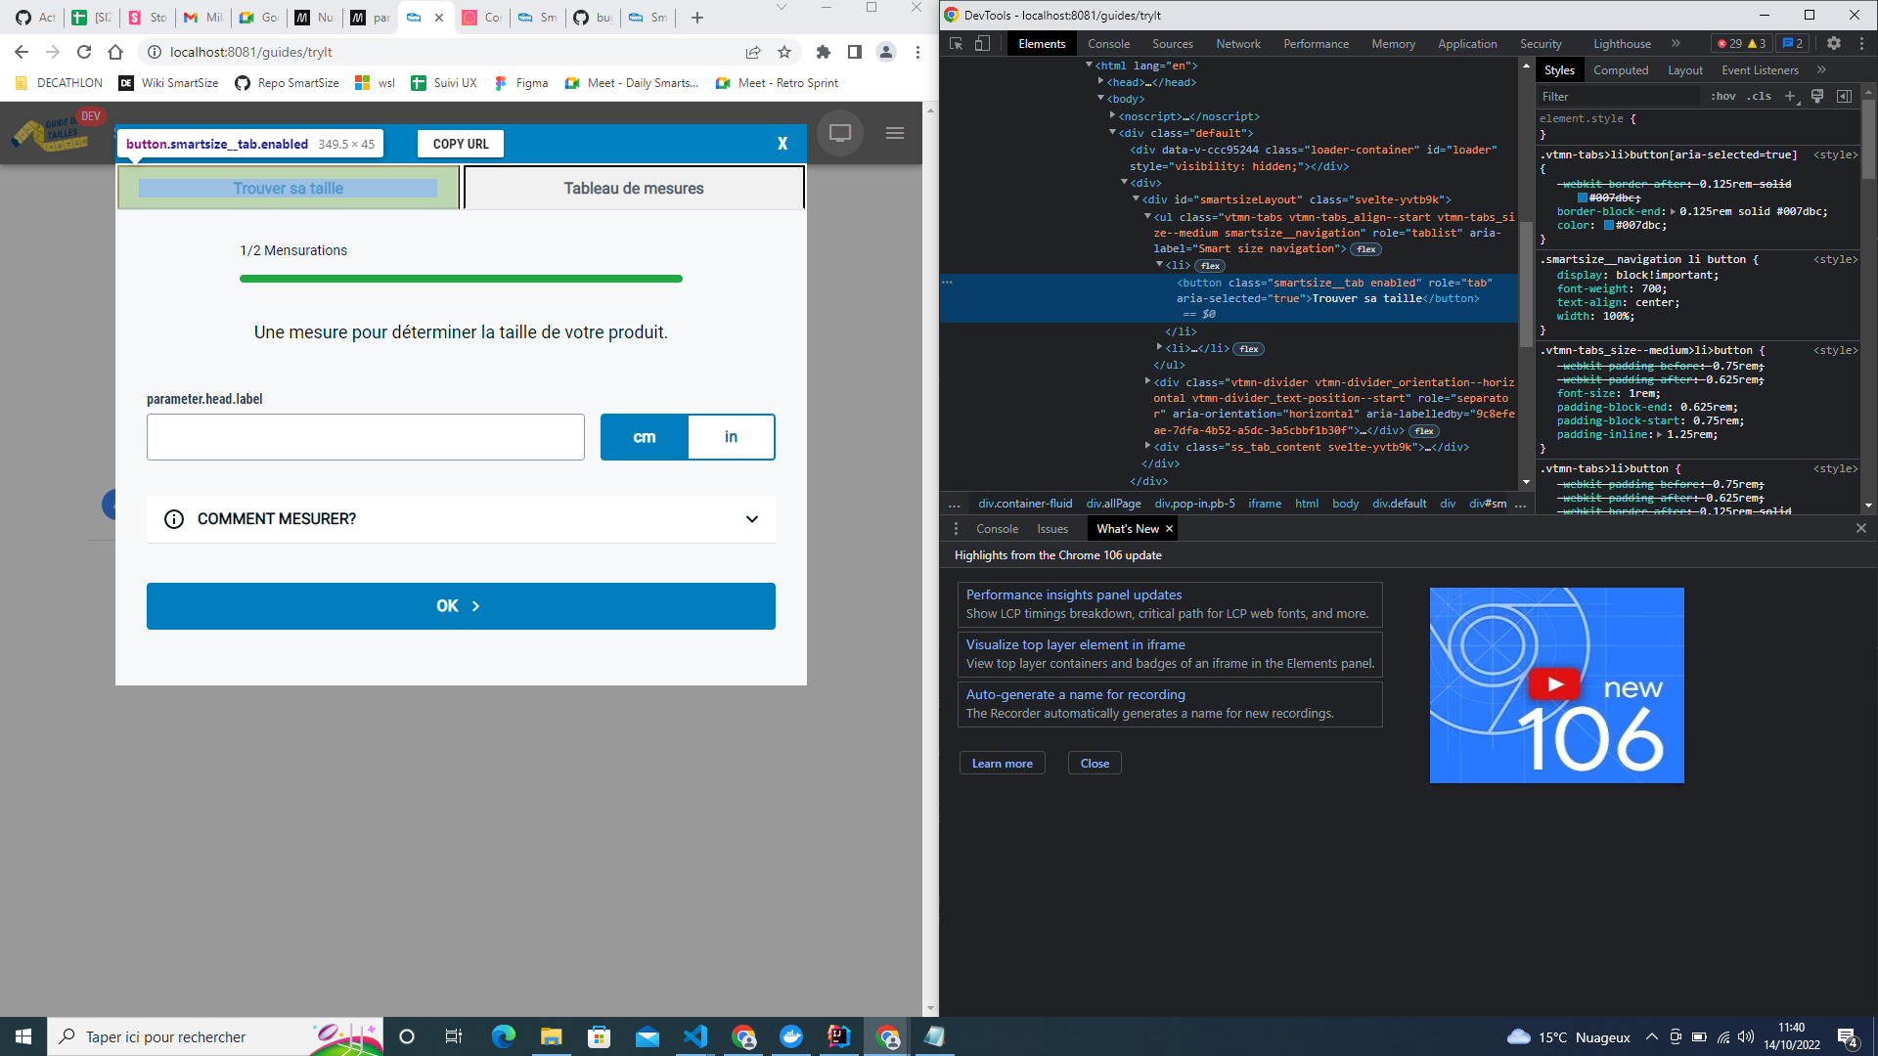Click the new style rule plus icon

(1790, 96)
